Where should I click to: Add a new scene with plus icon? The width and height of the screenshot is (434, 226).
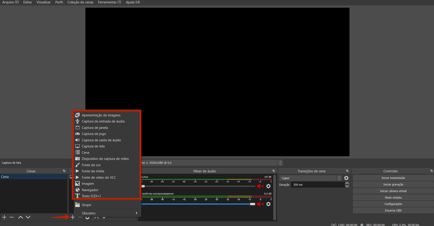coord(4,217)
